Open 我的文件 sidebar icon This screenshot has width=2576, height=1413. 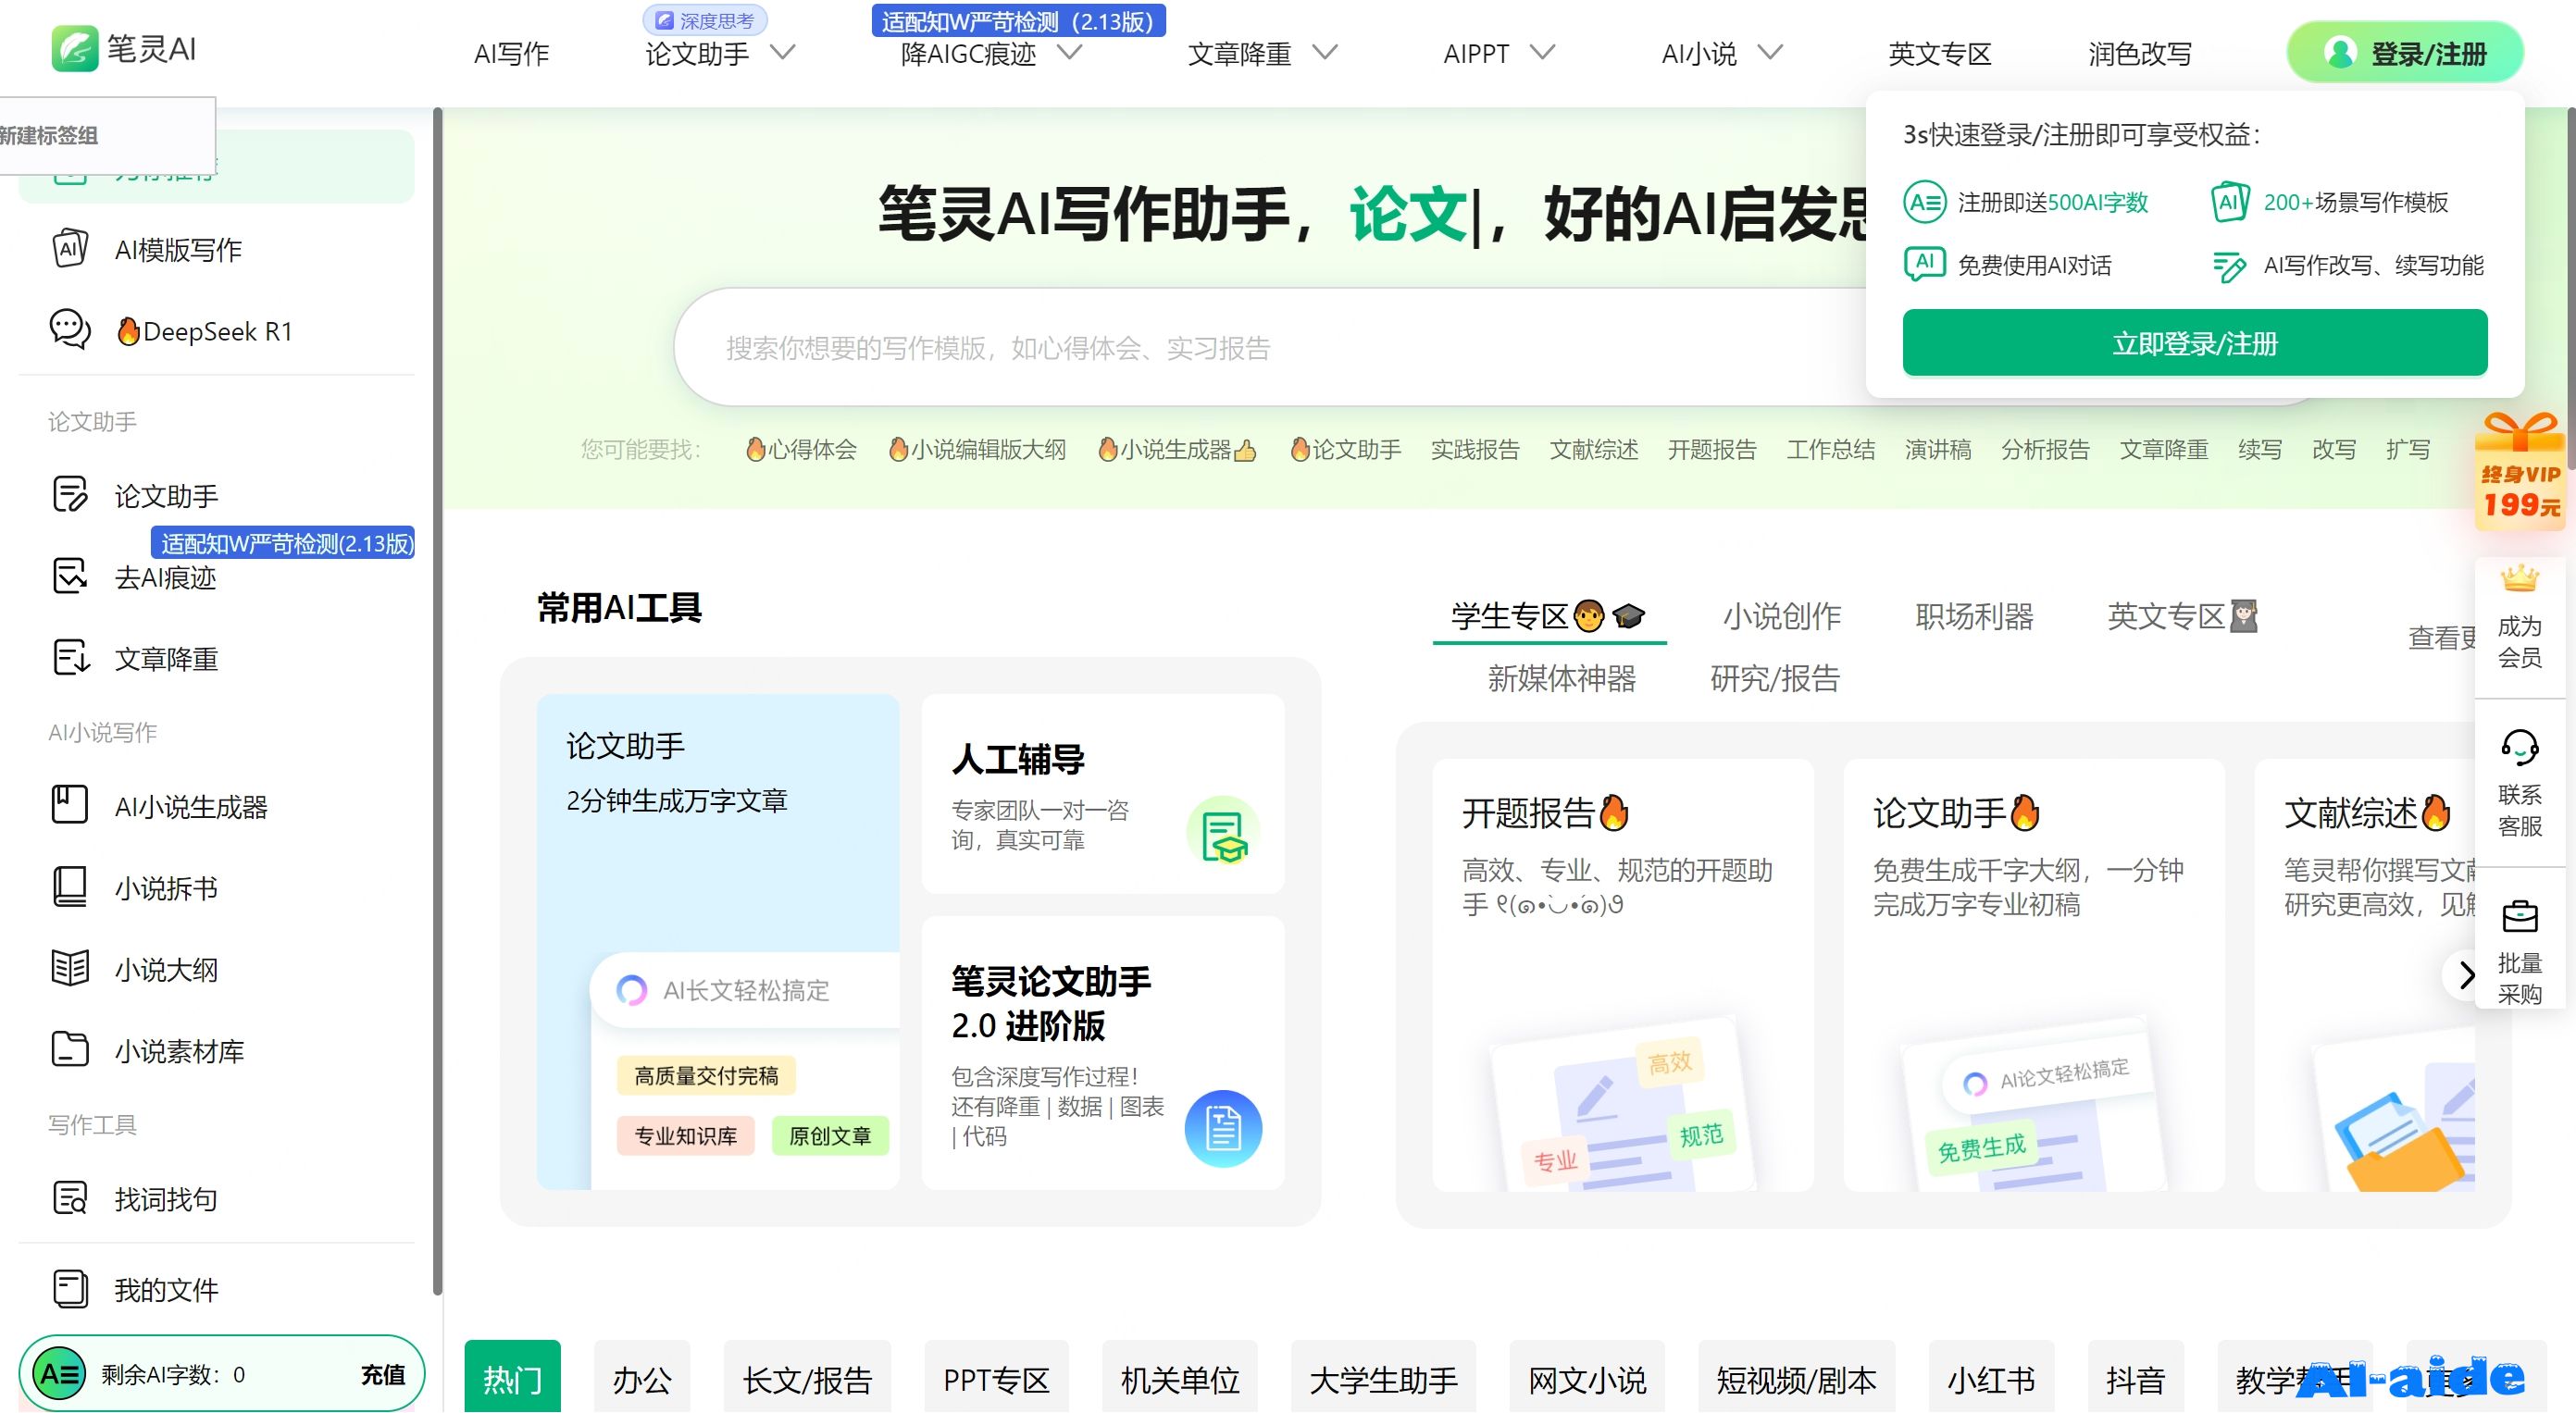[70, 1288]
